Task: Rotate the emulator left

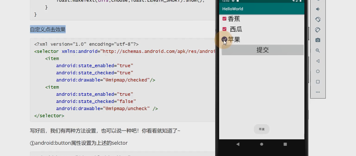Action: click(318, 19)
